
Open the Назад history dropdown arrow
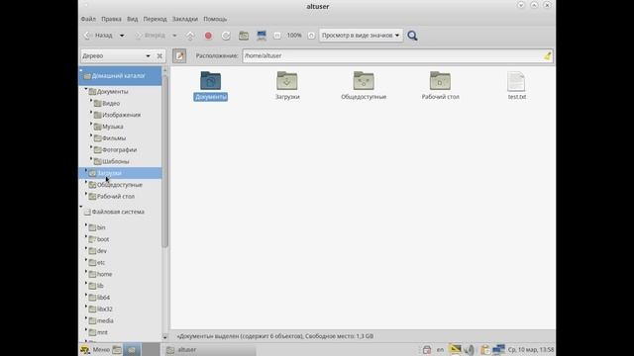click(x=122, y=36)
